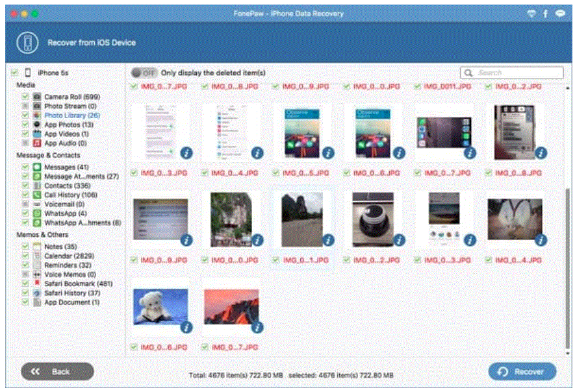Uncheck the Camera Roll checkbox
Screen dimensions: 575x390
click(25, 97)
